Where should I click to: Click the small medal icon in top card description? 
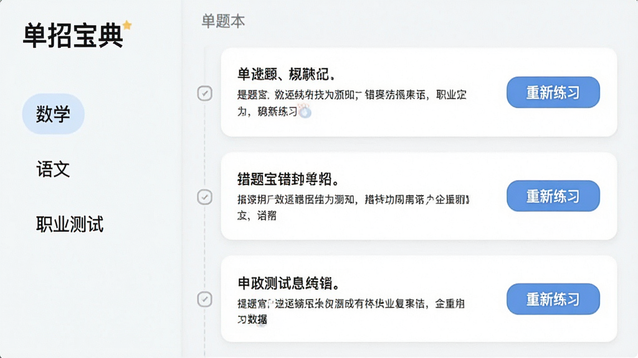[x=305, y=111]
